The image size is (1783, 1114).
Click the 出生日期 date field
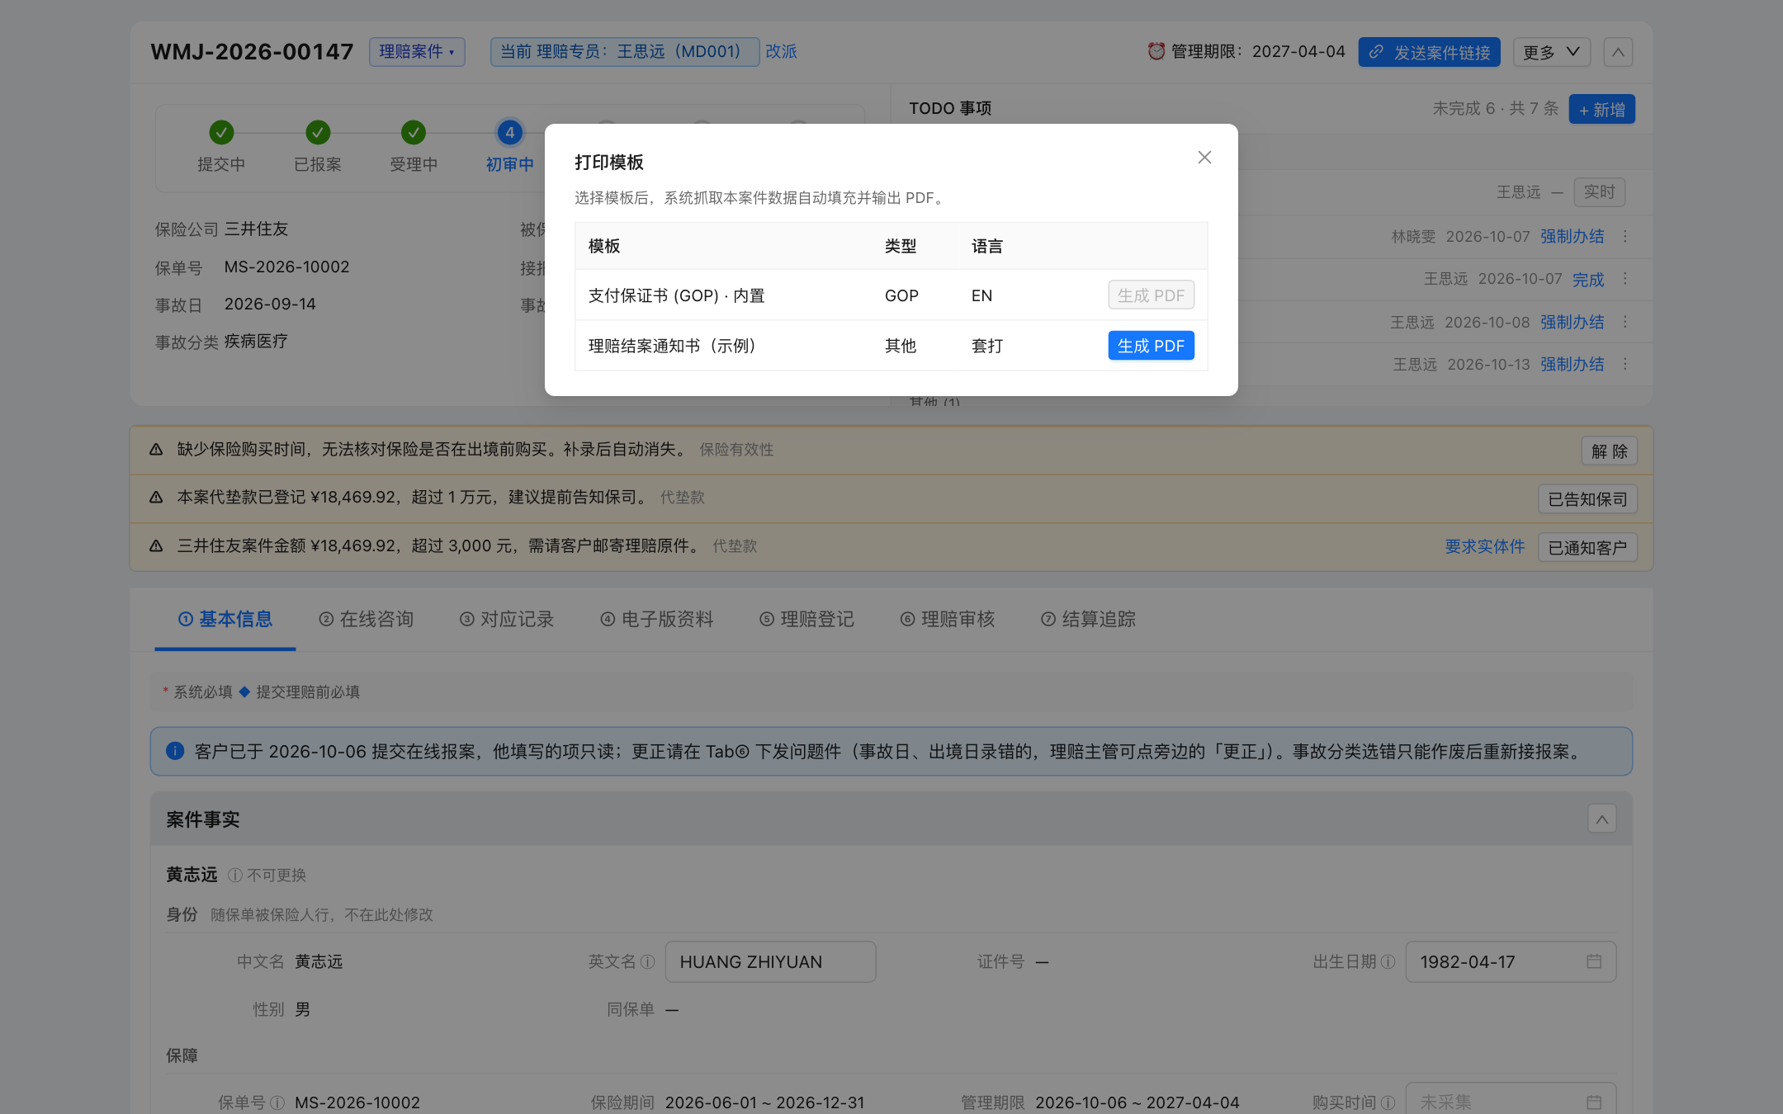pos(1511,962)
